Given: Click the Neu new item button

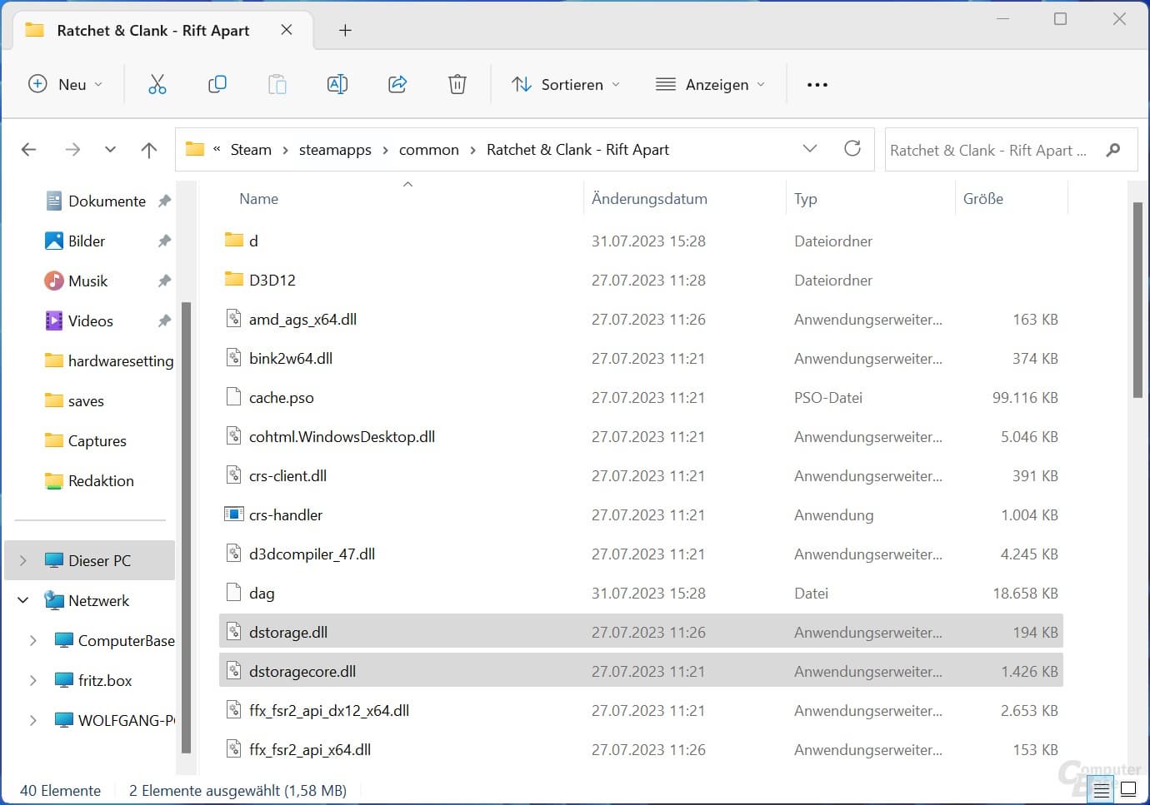Looking at the screenshot, I should coord(66,84).
